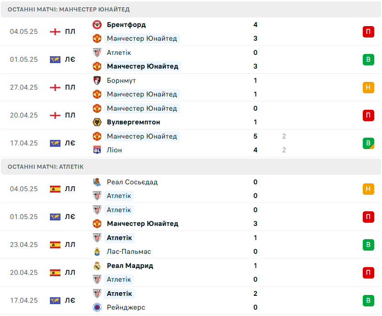The image size is (382, 316).
Task: Open the Реал Сосьєдад team link
Action: [x=132, y=182]
